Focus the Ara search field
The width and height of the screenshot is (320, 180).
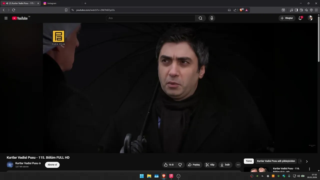click(x=150, y=18)
